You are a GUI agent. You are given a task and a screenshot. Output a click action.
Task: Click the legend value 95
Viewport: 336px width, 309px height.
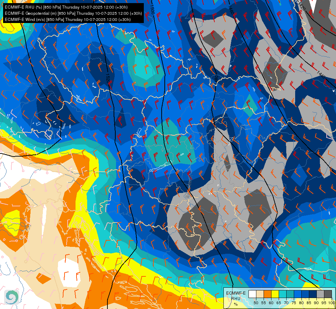pyautogui.click(x=324, y=303)
